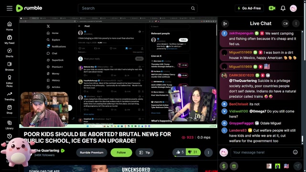Screen dimensions: 306x172
Task: Open BenChrisoit's chat username
Action: [x=239, y=104]
